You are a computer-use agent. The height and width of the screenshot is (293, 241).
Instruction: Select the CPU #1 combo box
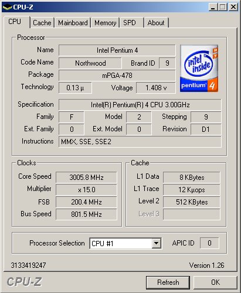125,243
